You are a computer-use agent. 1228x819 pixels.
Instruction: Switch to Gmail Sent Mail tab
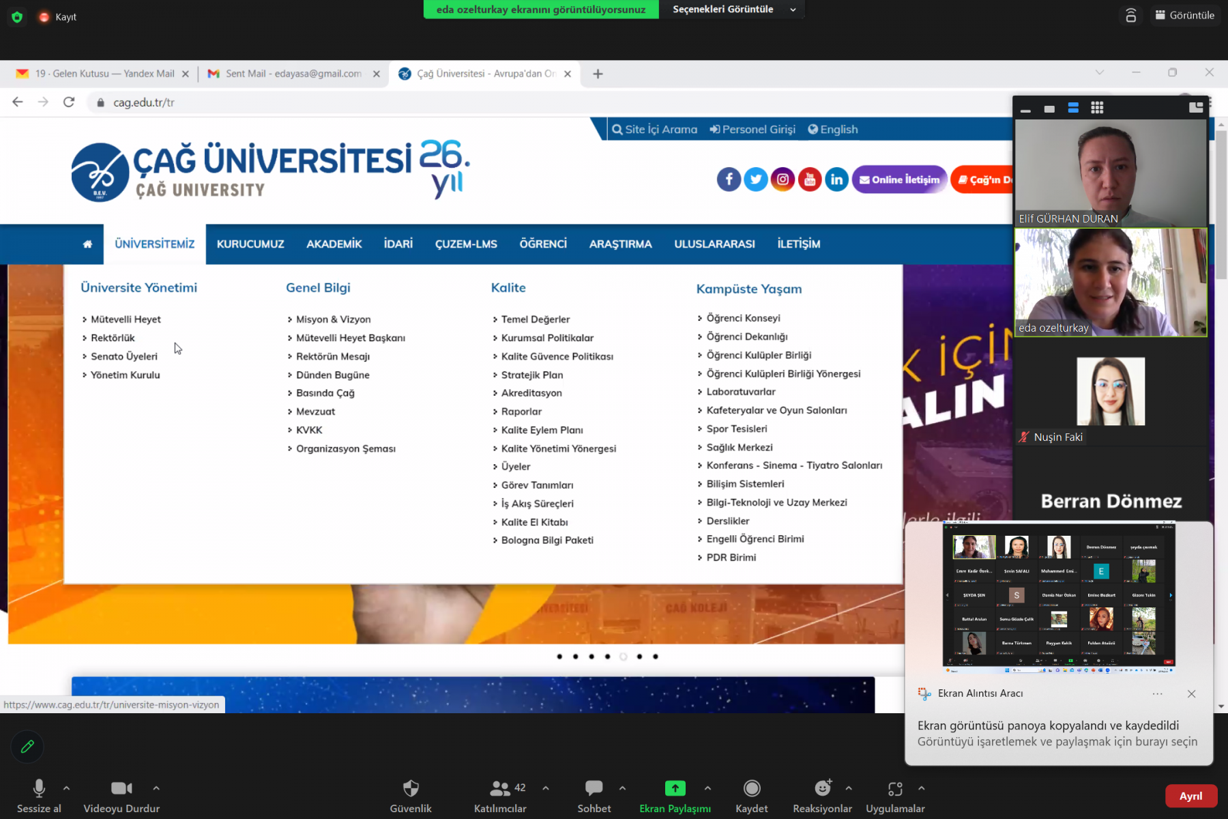(x=293, y=74)
